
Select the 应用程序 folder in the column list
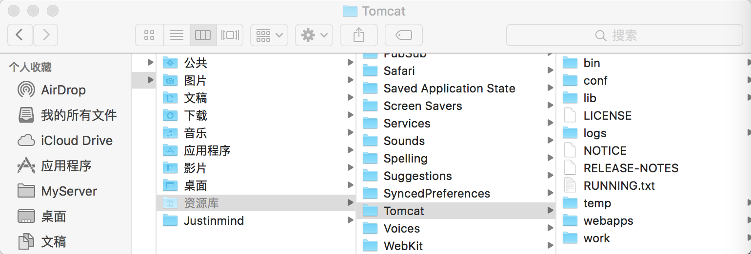[x=256, y=150]
